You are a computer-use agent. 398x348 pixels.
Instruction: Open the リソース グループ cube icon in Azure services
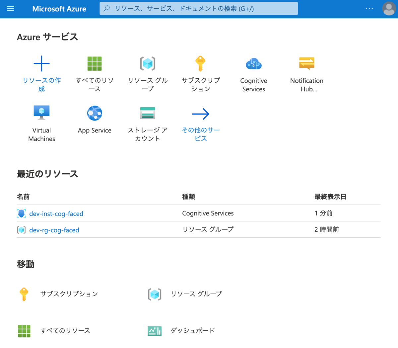tap(148, 63)
